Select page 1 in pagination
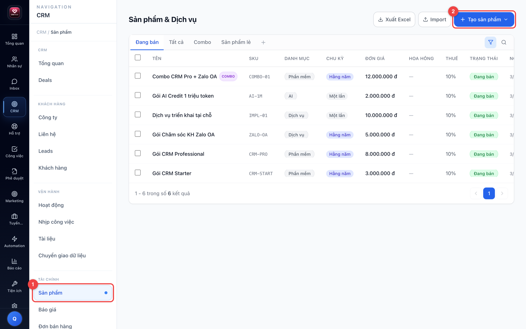 point(489,193)
